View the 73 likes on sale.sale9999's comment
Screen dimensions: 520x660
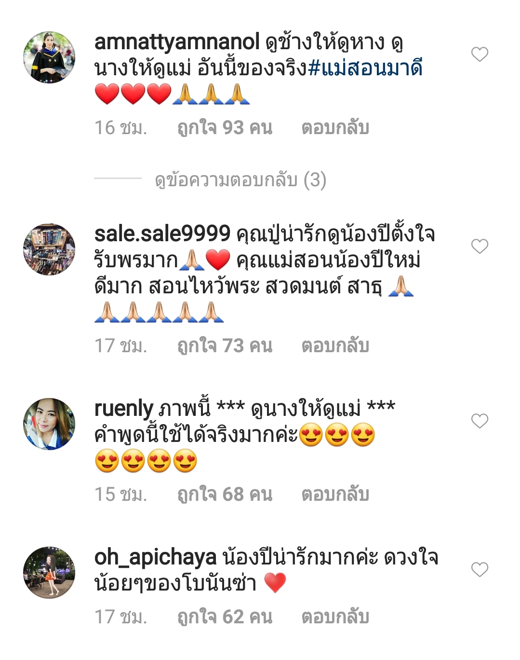coord(225,346)
